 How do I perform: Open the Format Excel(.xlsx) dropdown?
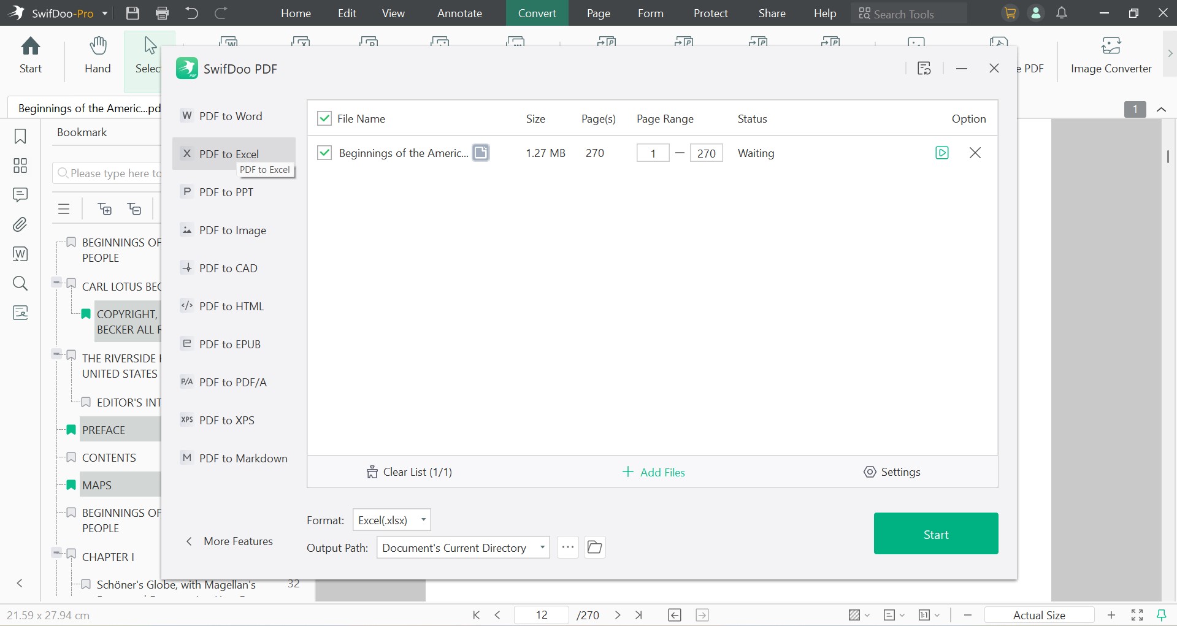[392, 520]
